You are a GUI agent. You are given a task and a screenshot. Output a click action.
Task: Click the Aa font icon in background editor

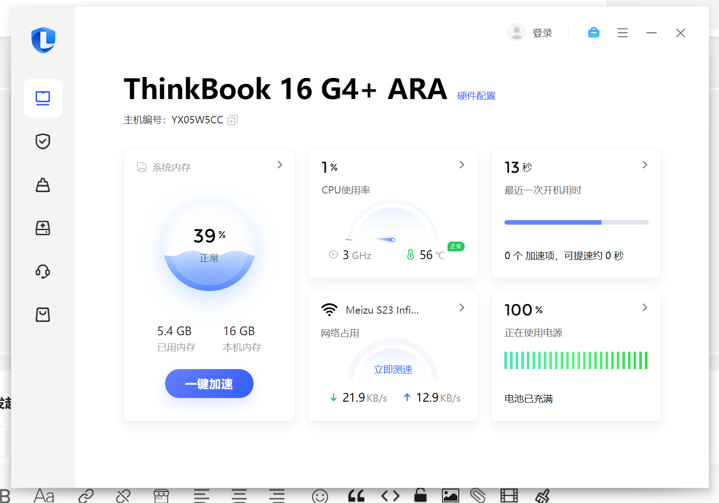pos(44,496)
